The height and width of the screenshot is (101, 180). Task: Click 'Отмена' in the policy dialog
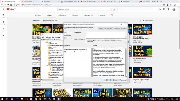click(115, 80)
